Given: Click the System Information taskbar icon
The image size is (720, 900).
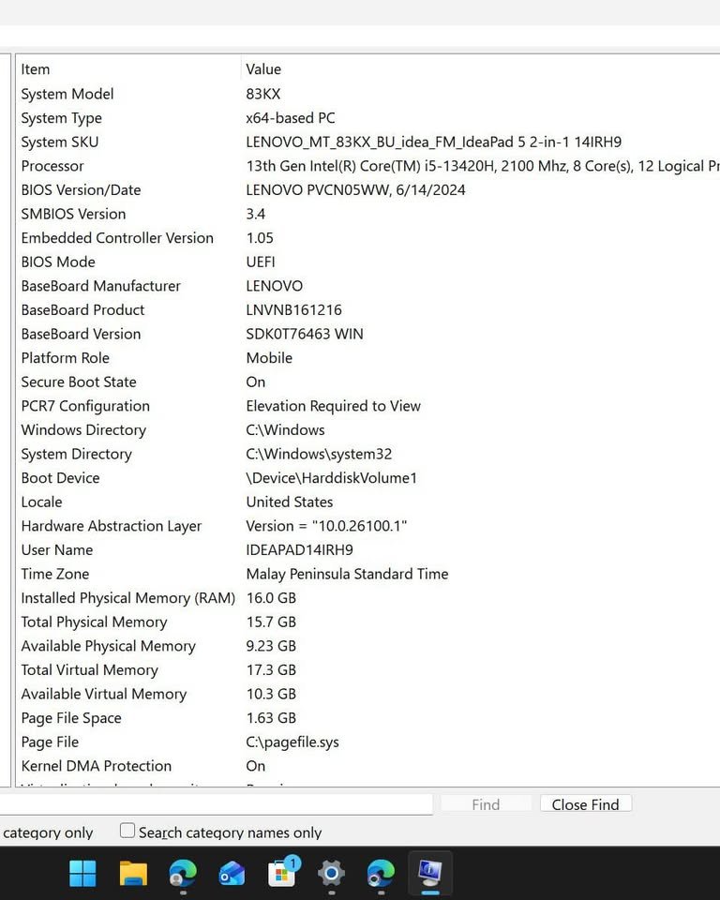Looking at the screenshot, I should point(430,874).
